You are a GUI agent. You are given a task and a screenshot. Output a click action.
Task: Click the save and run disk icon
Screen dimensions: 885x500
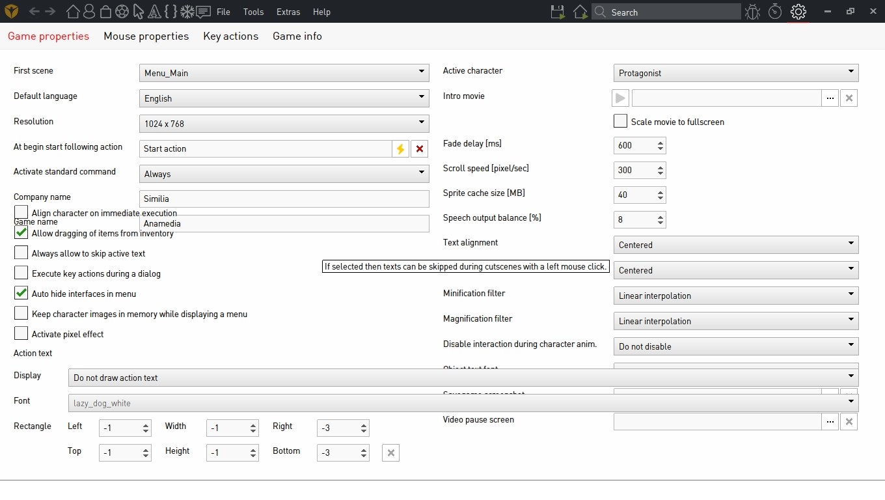click(x=558, y=12)
